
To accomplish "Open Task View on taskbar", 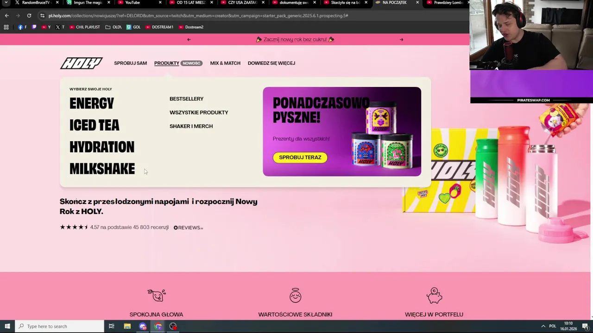I will click(112, 326).
